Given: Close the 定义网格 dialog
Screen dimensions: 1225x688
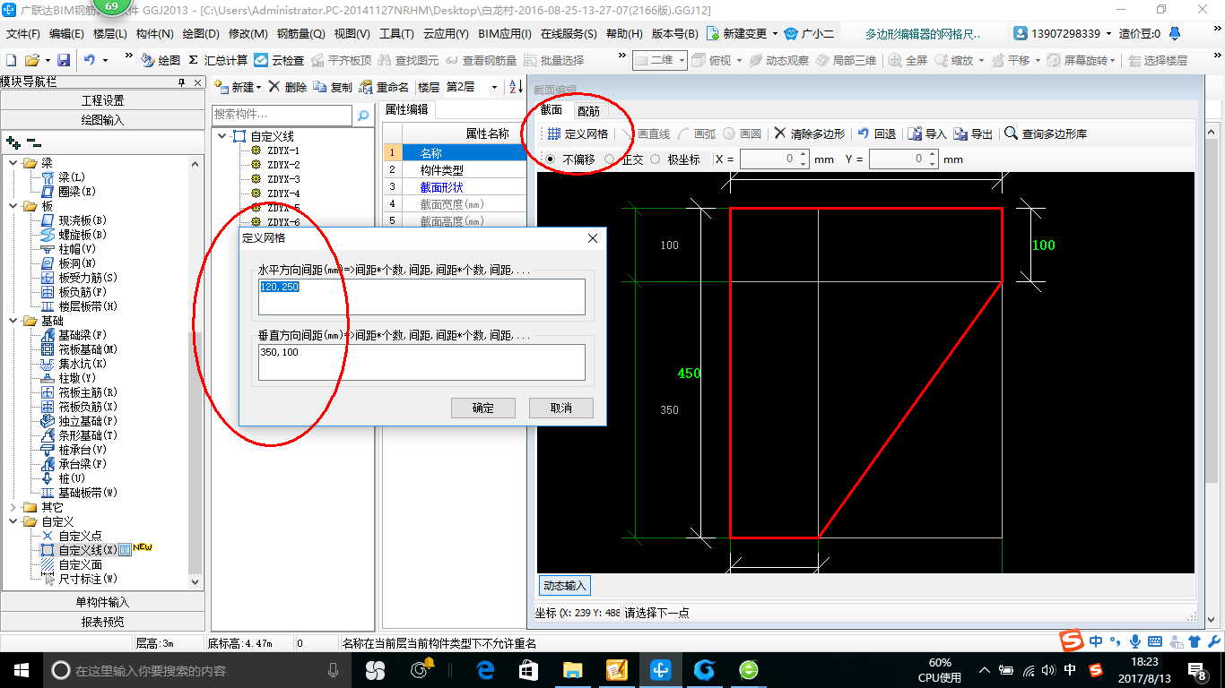Looking at the screenshot, I should click(x=592, y=238).
